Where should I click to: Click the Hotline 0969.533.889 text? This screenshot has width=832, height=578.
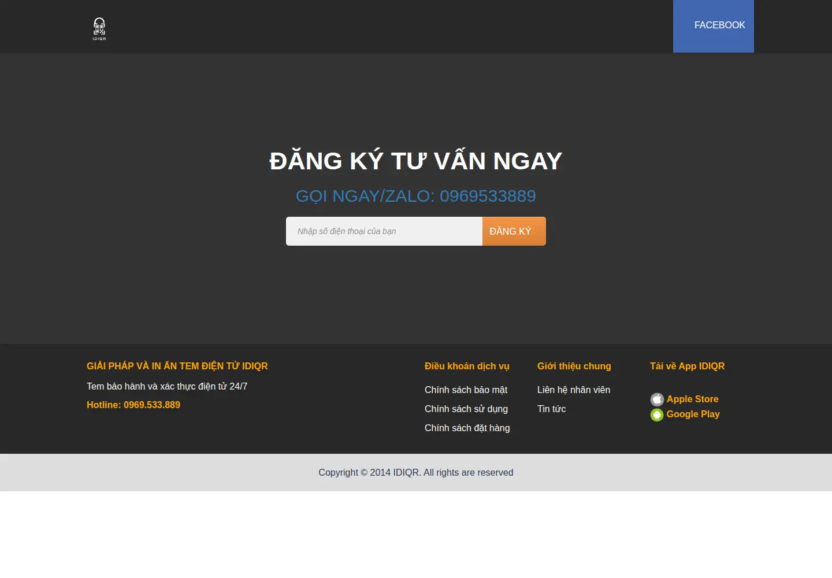133,405
